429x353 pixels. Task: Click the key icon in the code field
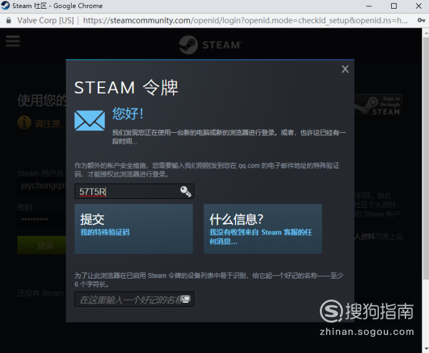pos(186,192)
